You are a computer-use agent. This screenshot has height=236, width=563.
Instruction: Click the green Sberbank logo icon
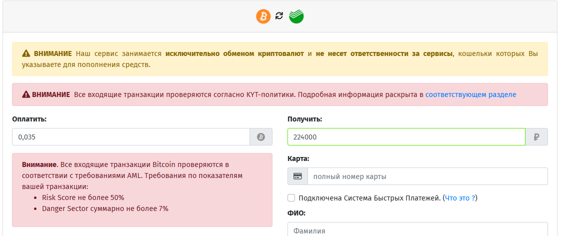click(296, 16)
